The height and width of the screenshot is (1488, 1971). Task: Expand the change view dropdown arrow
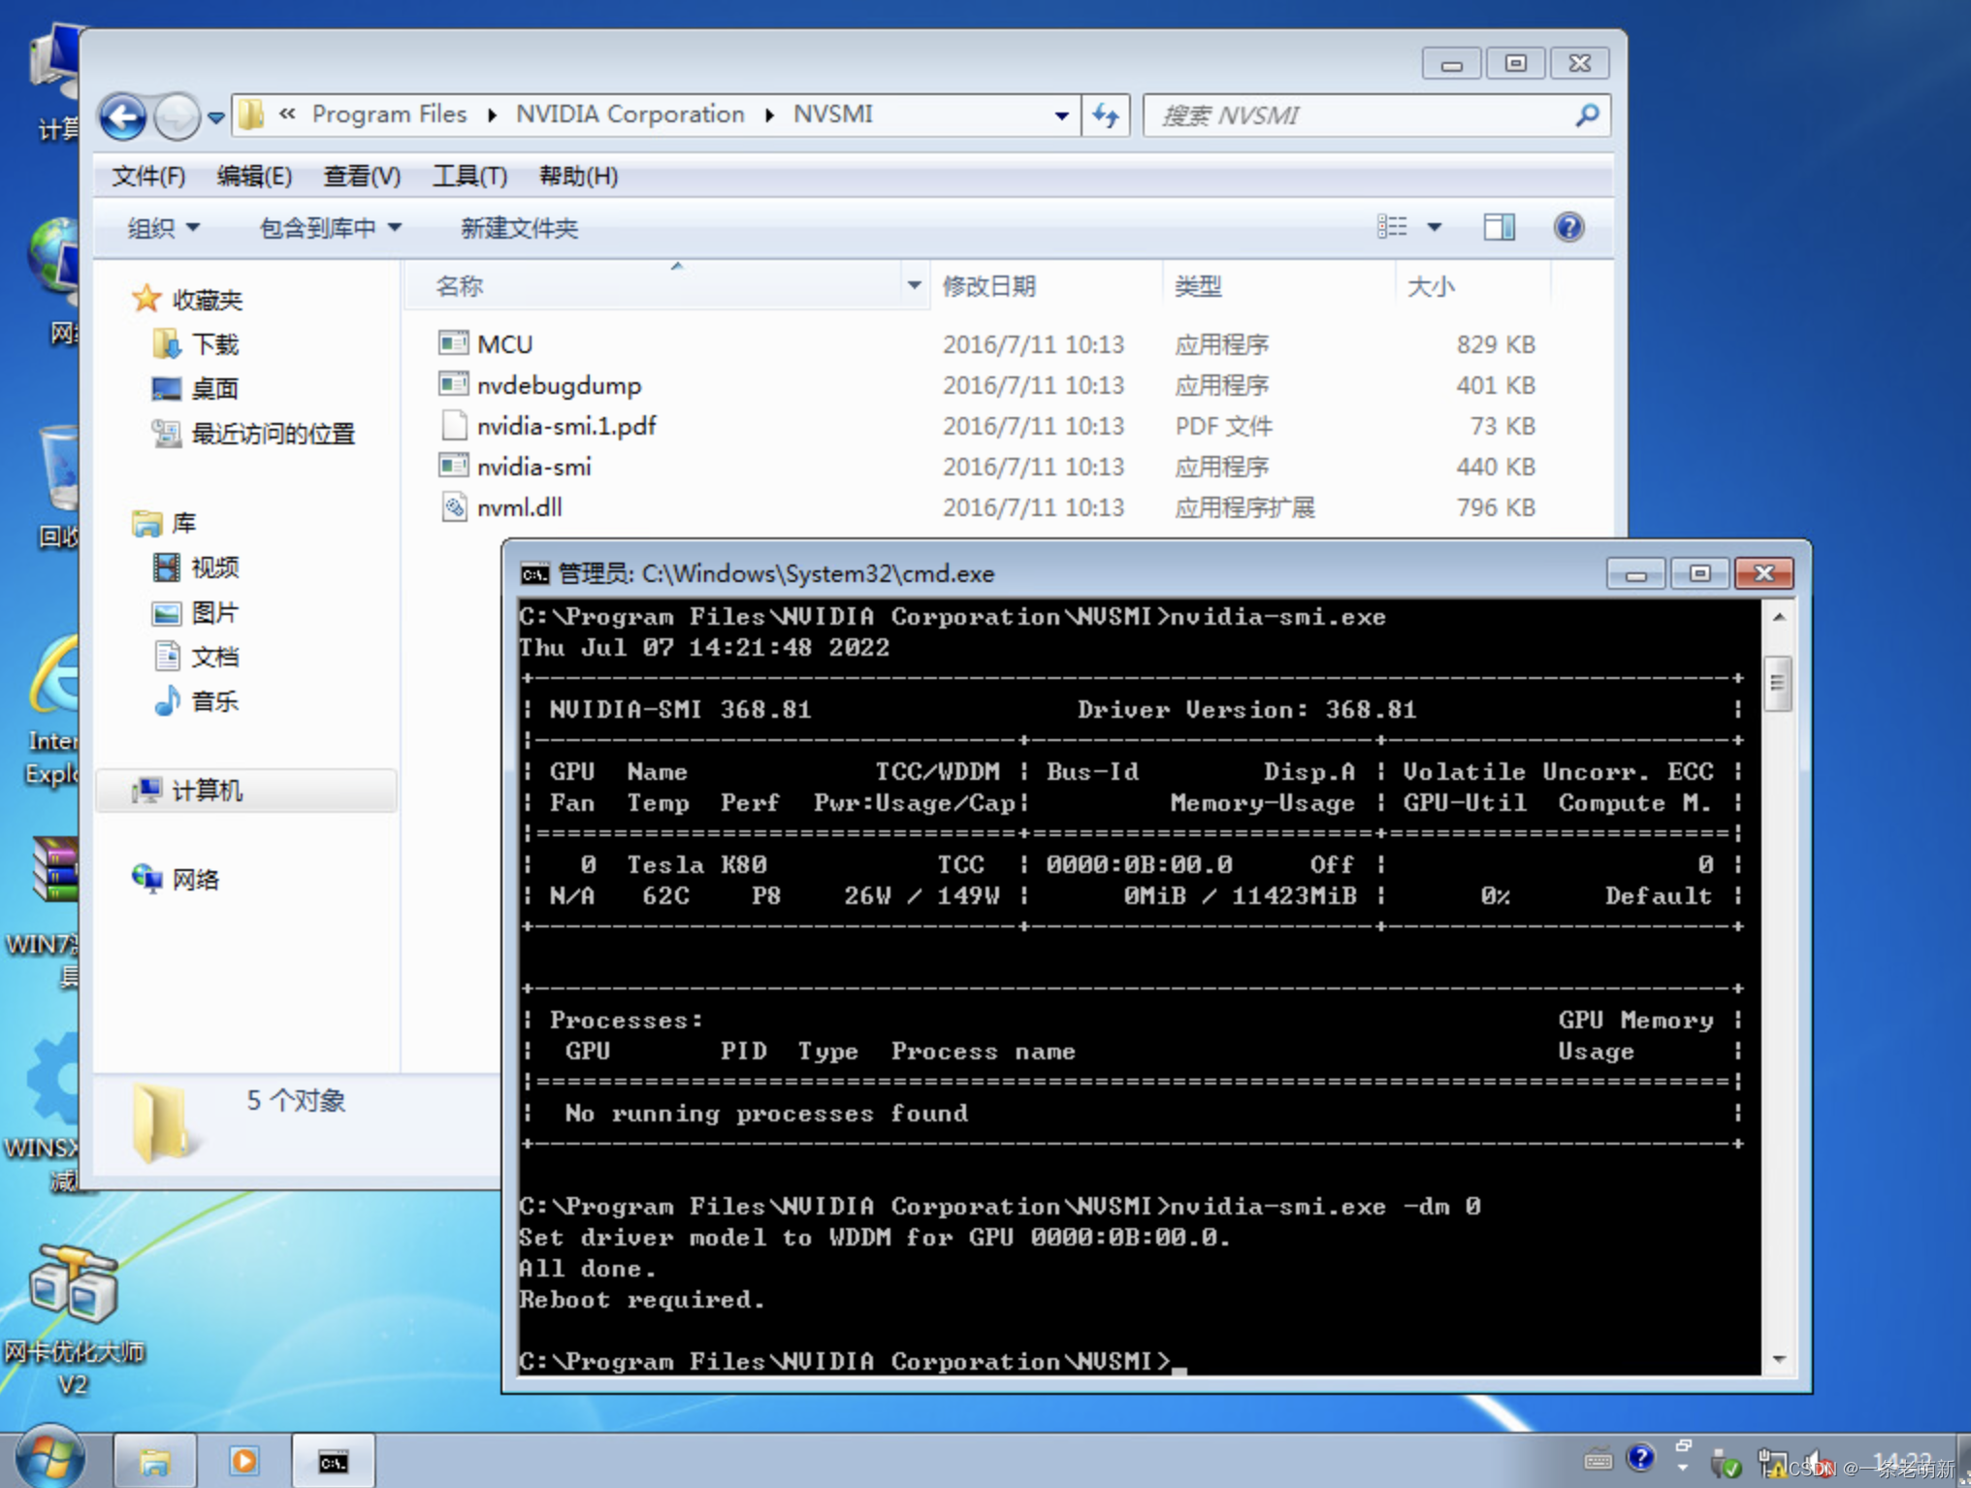coord(1435,227)
